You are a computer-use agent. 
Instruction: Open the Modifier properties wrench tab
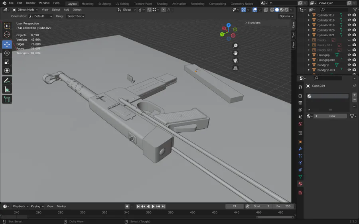click(x=300, y=149)
